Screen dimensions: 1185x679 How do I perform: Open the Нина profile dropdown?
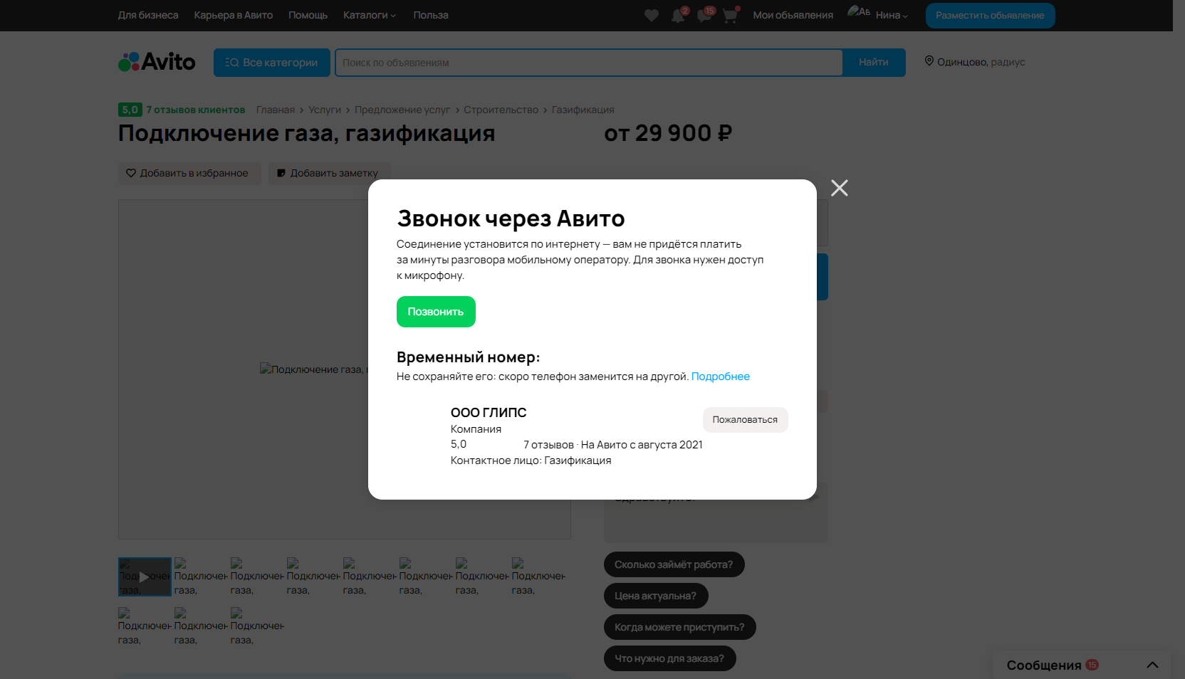(x=892, y=15)
